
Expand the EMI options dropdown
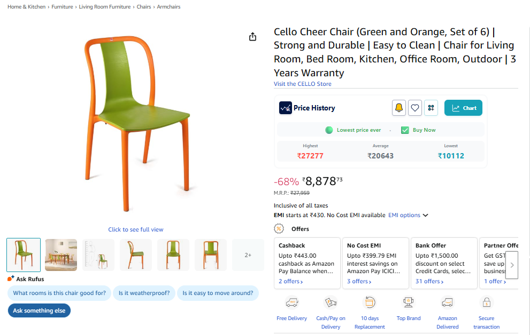(409, 216)
